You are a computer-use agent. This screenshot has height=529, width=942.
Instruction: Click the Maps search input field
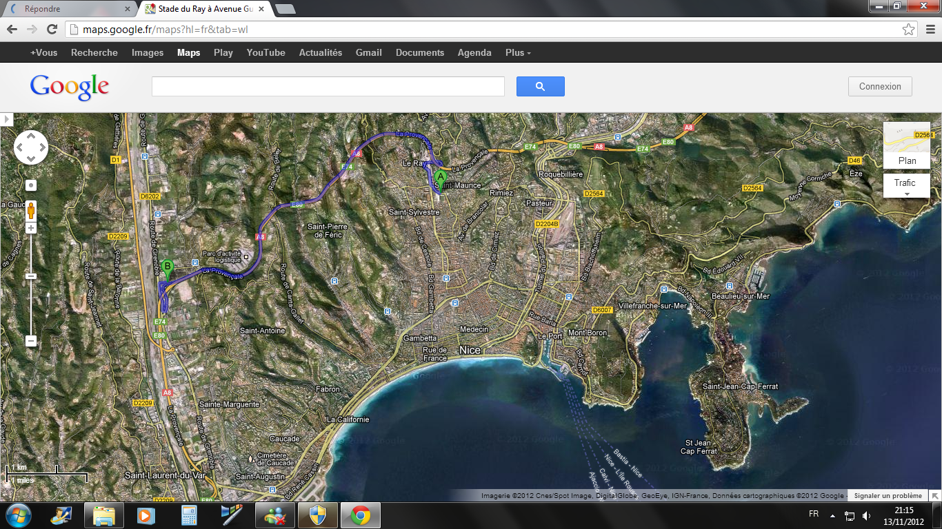point(328,86)
